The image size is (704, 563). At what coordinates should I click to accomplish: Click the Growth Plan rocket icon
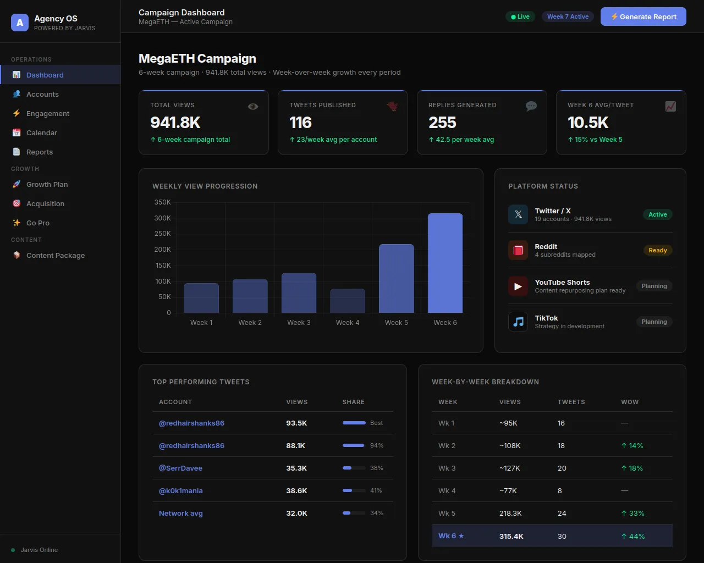[16, 184]
